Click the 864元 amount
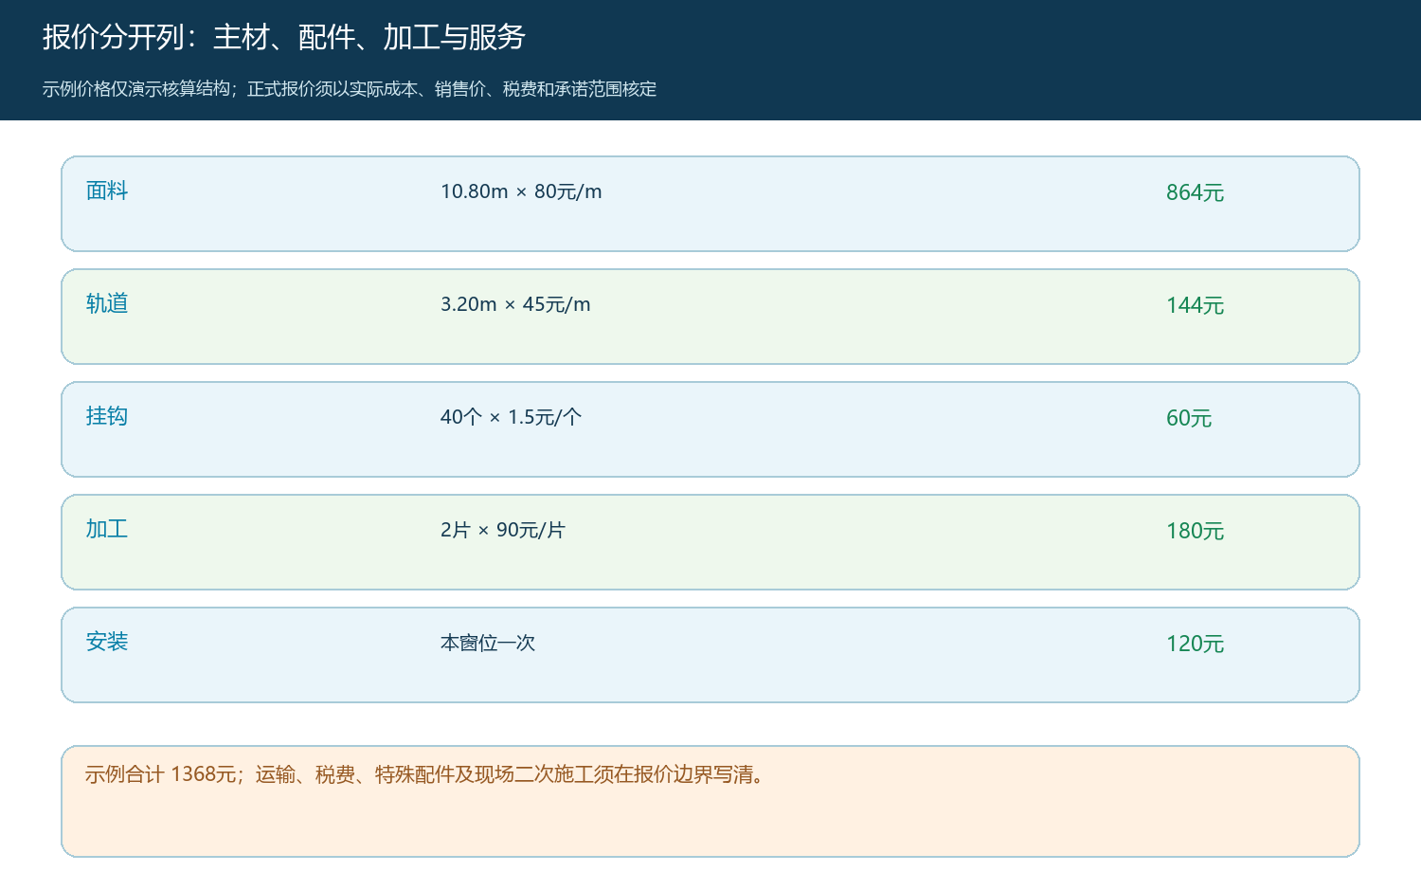Image resolution: width=1421 pixels, height=872 pixels. (x=1195, y=192)
